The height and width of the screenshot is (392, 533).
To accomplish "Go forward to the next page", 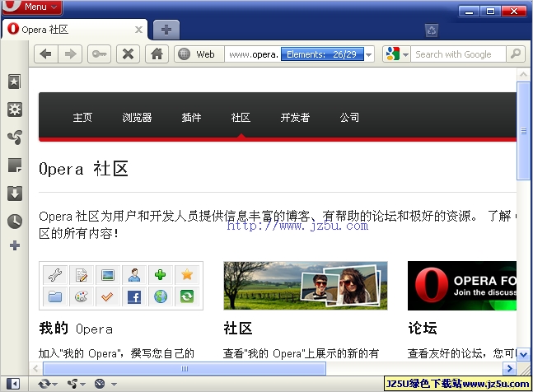I will tap(70, 54).
